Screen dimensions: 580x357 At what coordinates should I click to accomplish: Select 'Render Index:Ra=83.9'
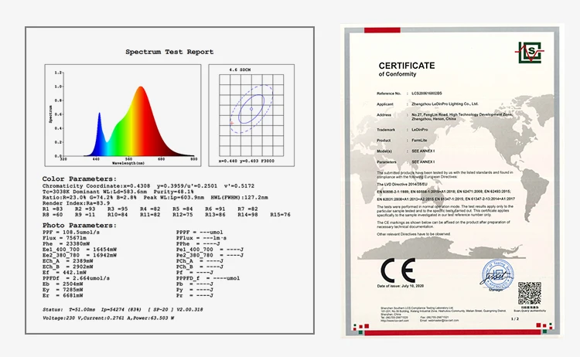pos(76,203)
